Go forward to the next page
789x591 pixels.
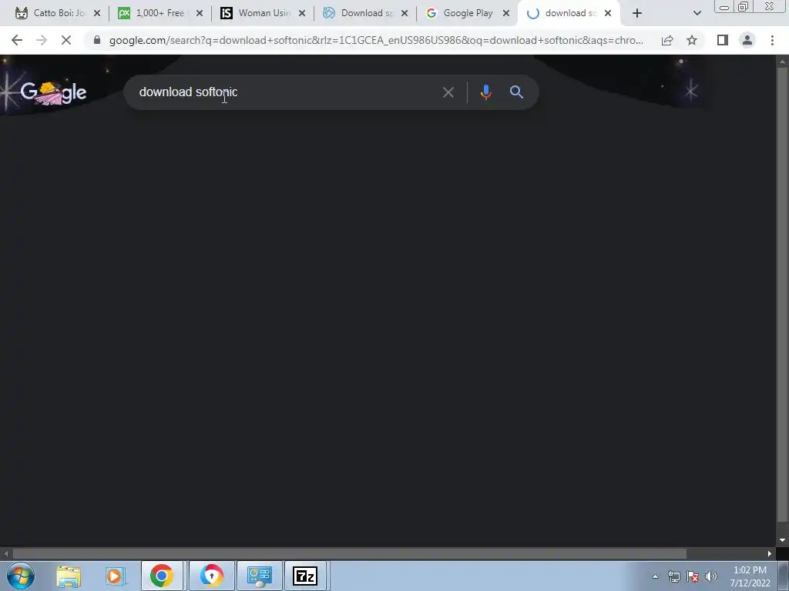[42, 40]
